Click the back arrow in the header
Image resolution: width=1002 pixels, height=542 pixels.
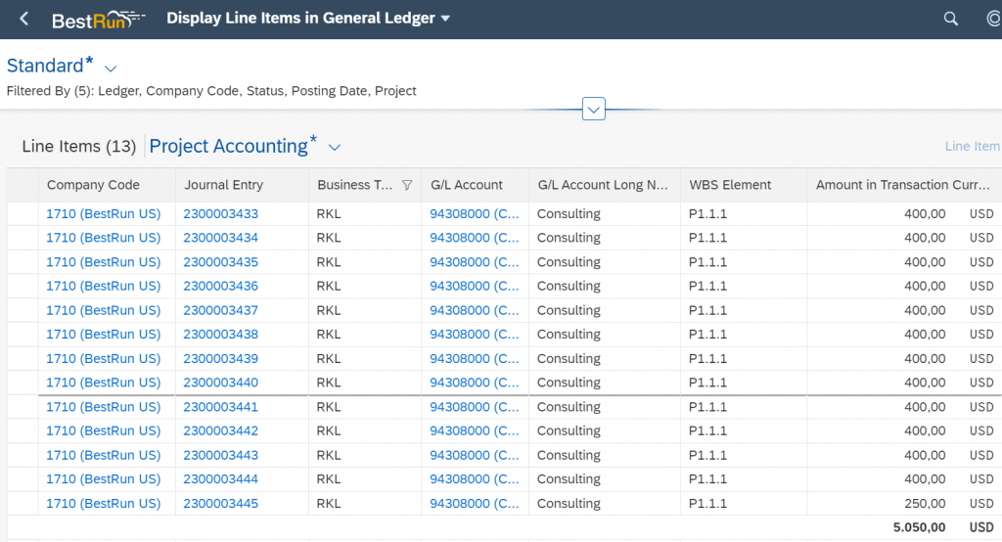pyautogui.click(x=24, y=19)
